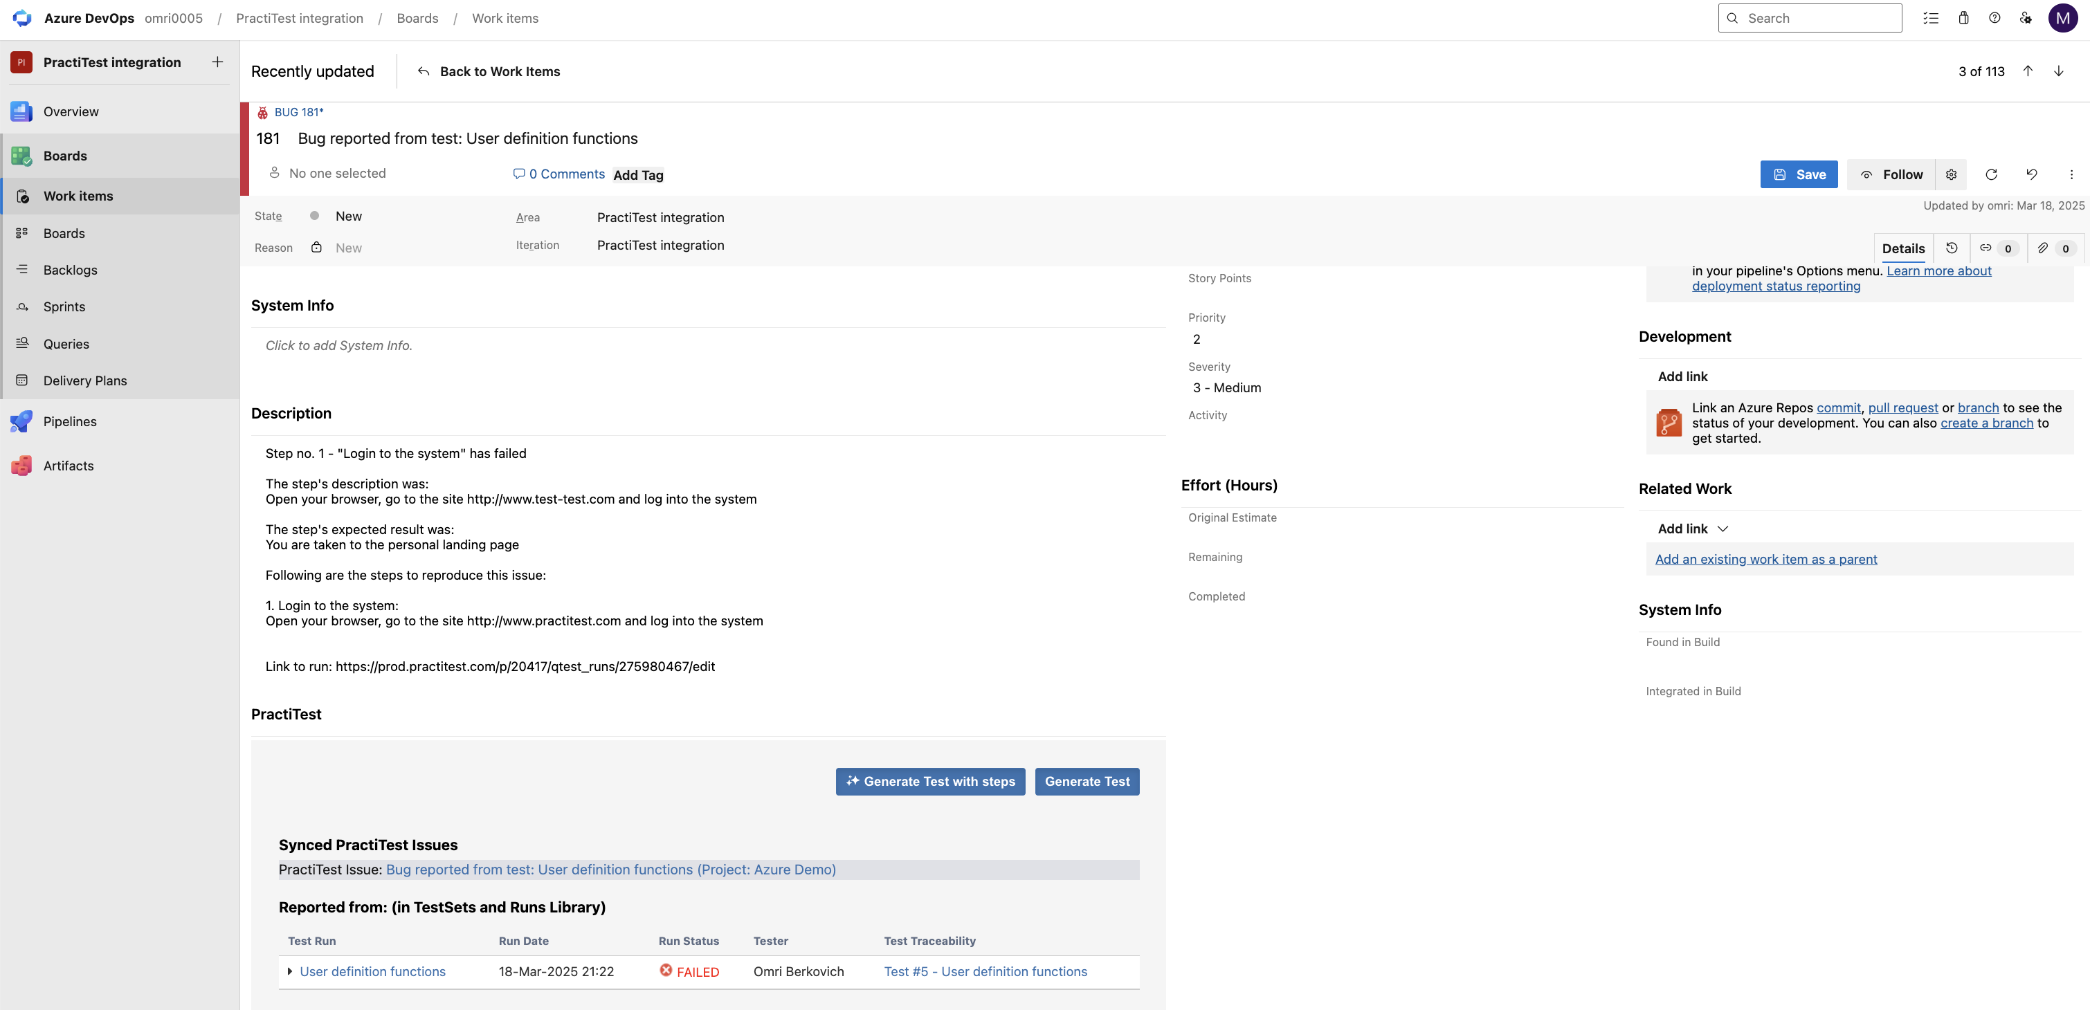Open the Boards breadcrumb
Image resolution: width=2090 pixels, height=1010 pixels.
pos(417,18)
